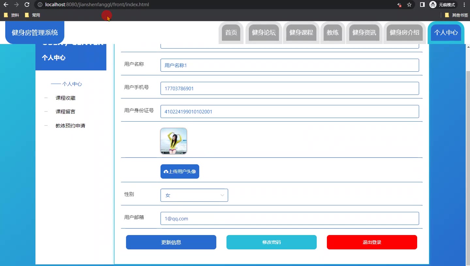Click the browser back arrow
Image resolution: width=470 pixels, height=266 pixels.
6,5
